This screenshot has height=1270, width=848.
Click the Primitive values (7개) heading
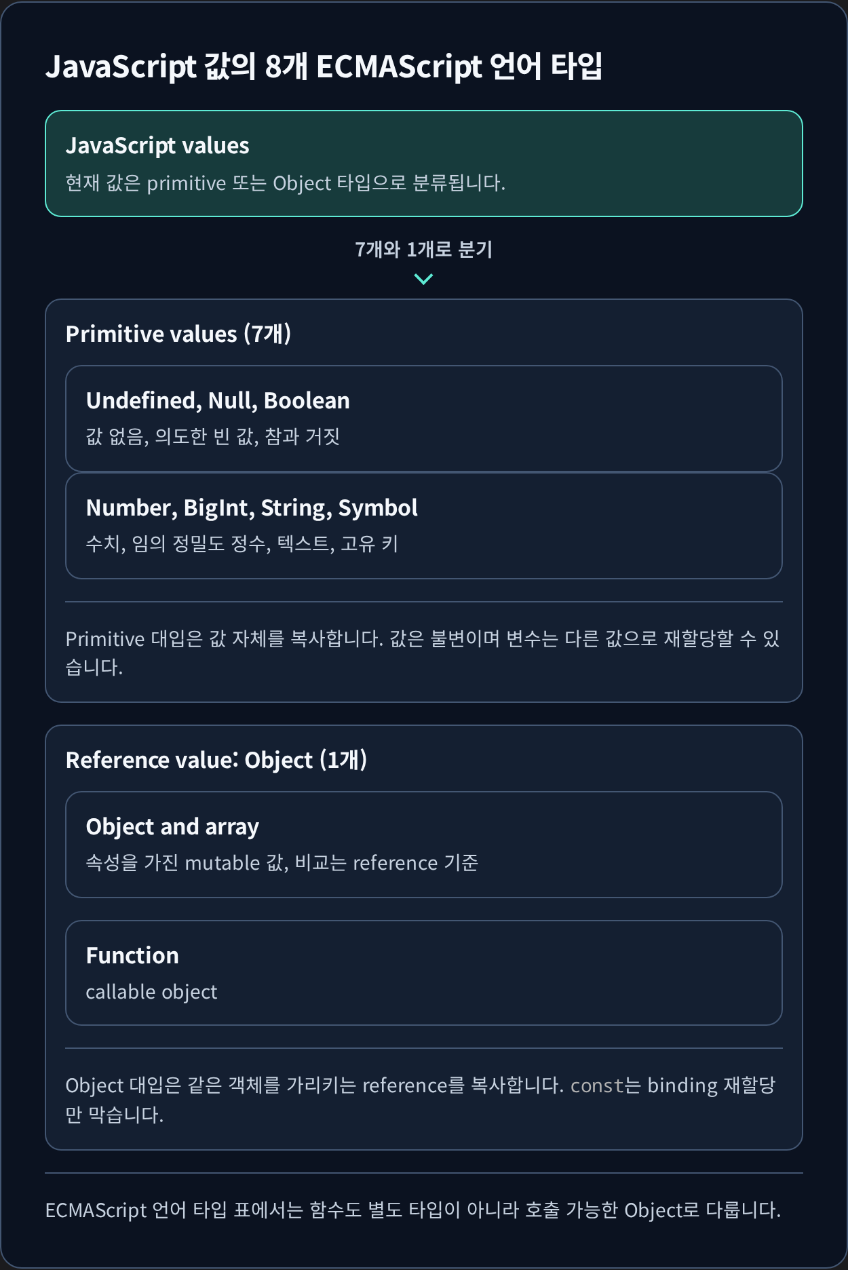tap(178, 334)
